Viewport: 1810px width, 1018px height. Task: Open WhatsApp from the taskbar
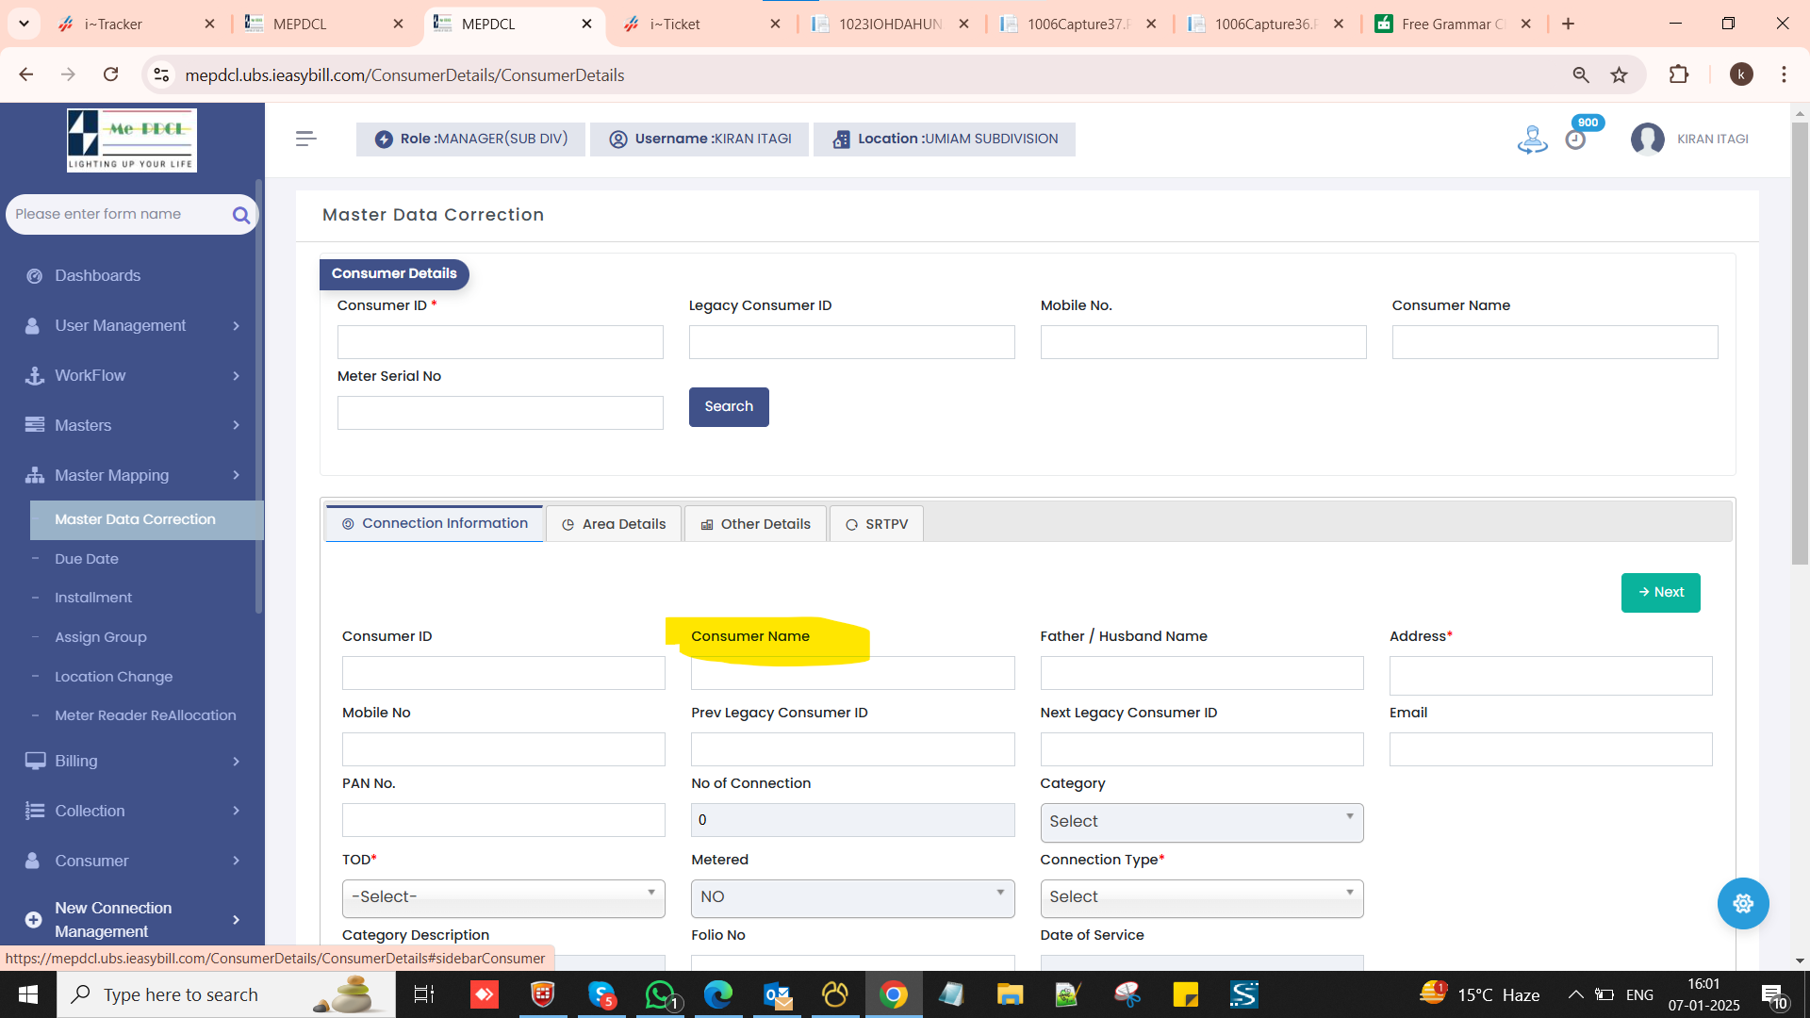660,994
